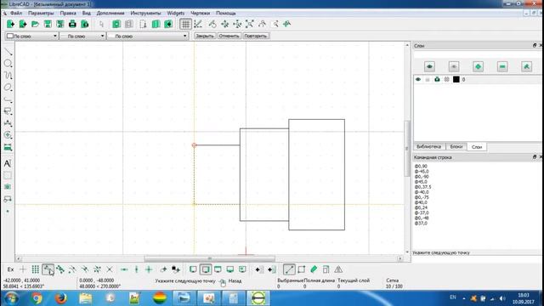Show all layers eye button

(x=429, y=66)
